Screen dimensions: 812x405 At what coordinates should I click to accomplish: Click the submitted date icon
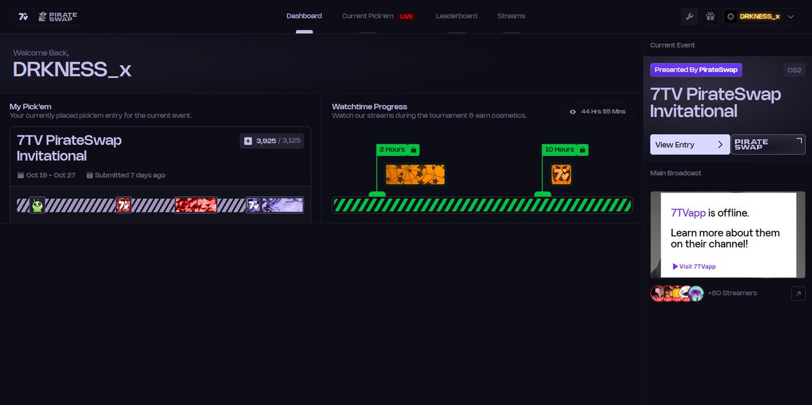(x=89, y=175)
